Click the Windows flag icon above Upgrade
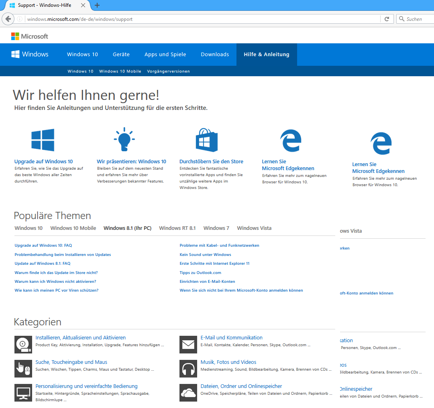 pos(43,140)
